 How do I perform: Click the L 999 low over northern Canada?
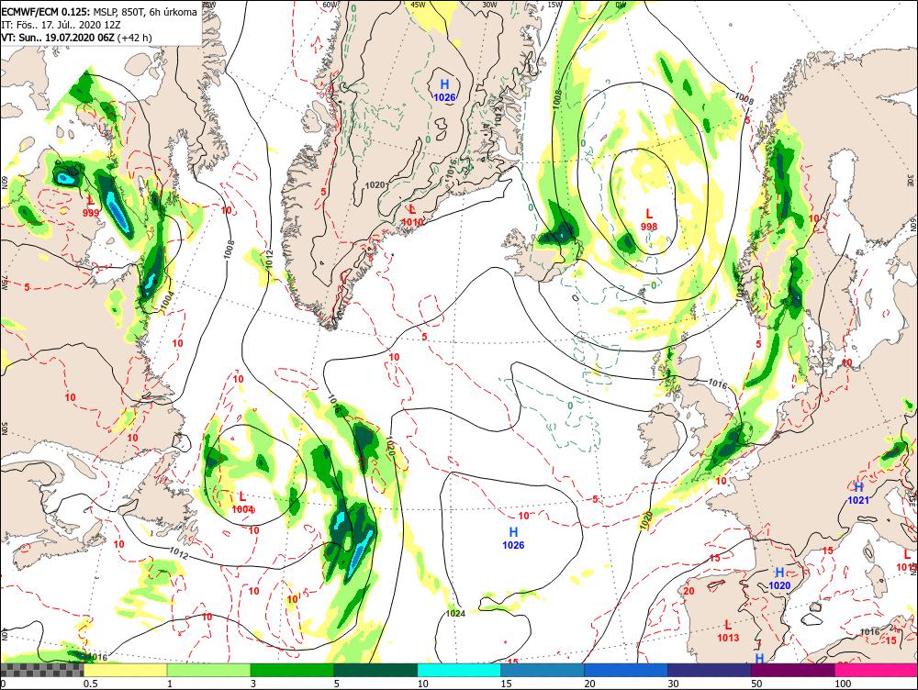[x=91, y=207]
